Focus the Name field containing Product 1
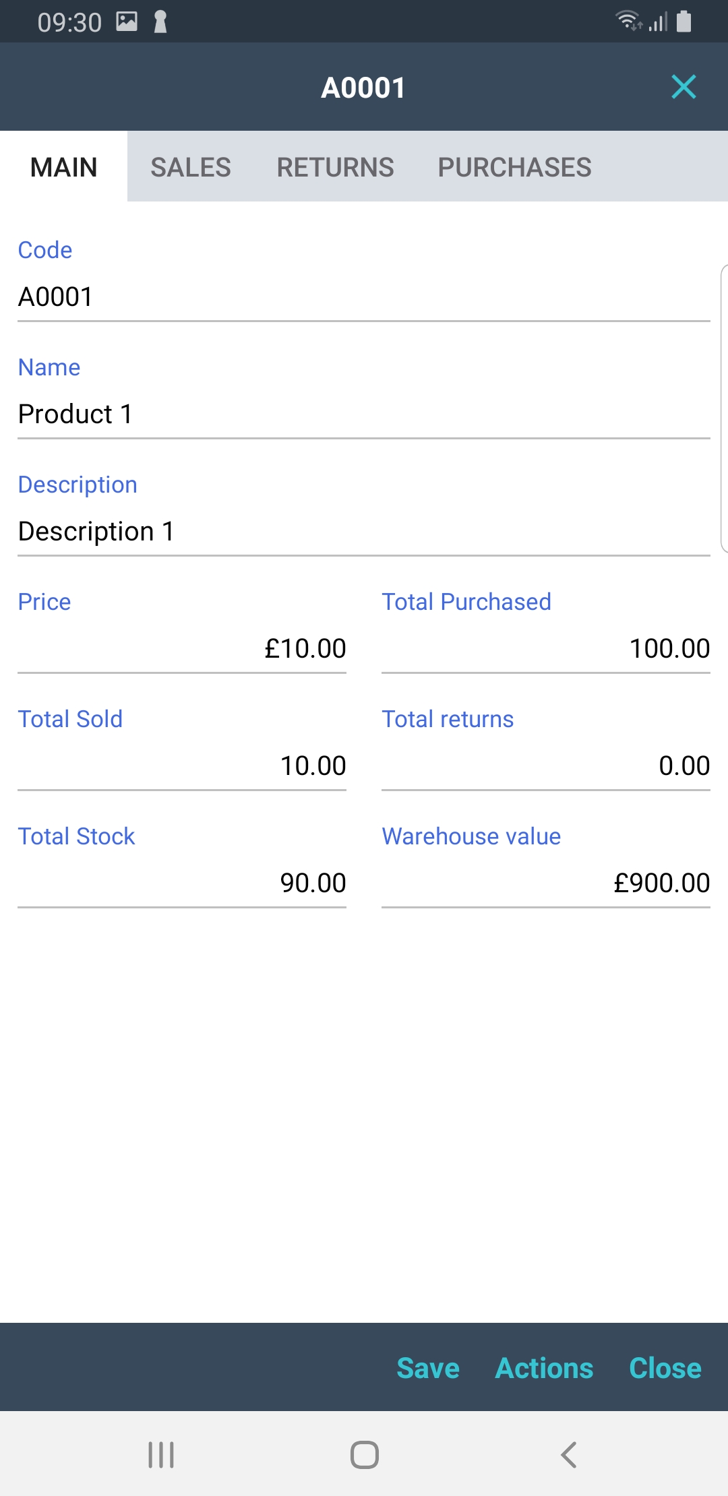 (364, 414)
